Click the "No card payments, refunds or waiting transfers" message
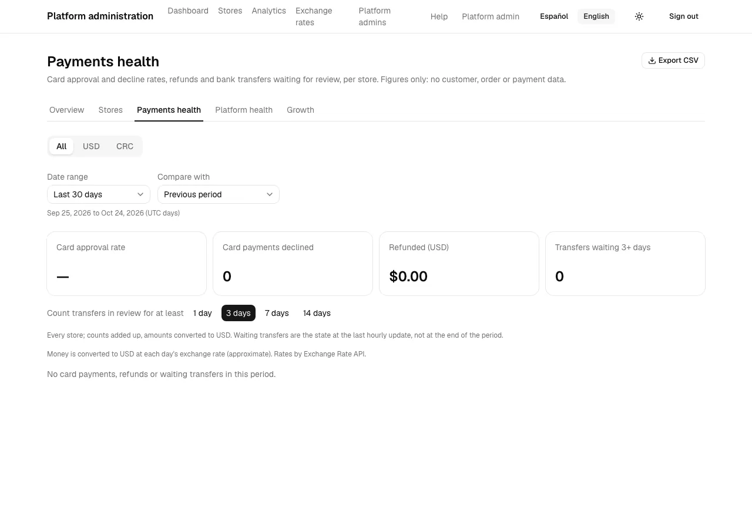 point(161,374)
